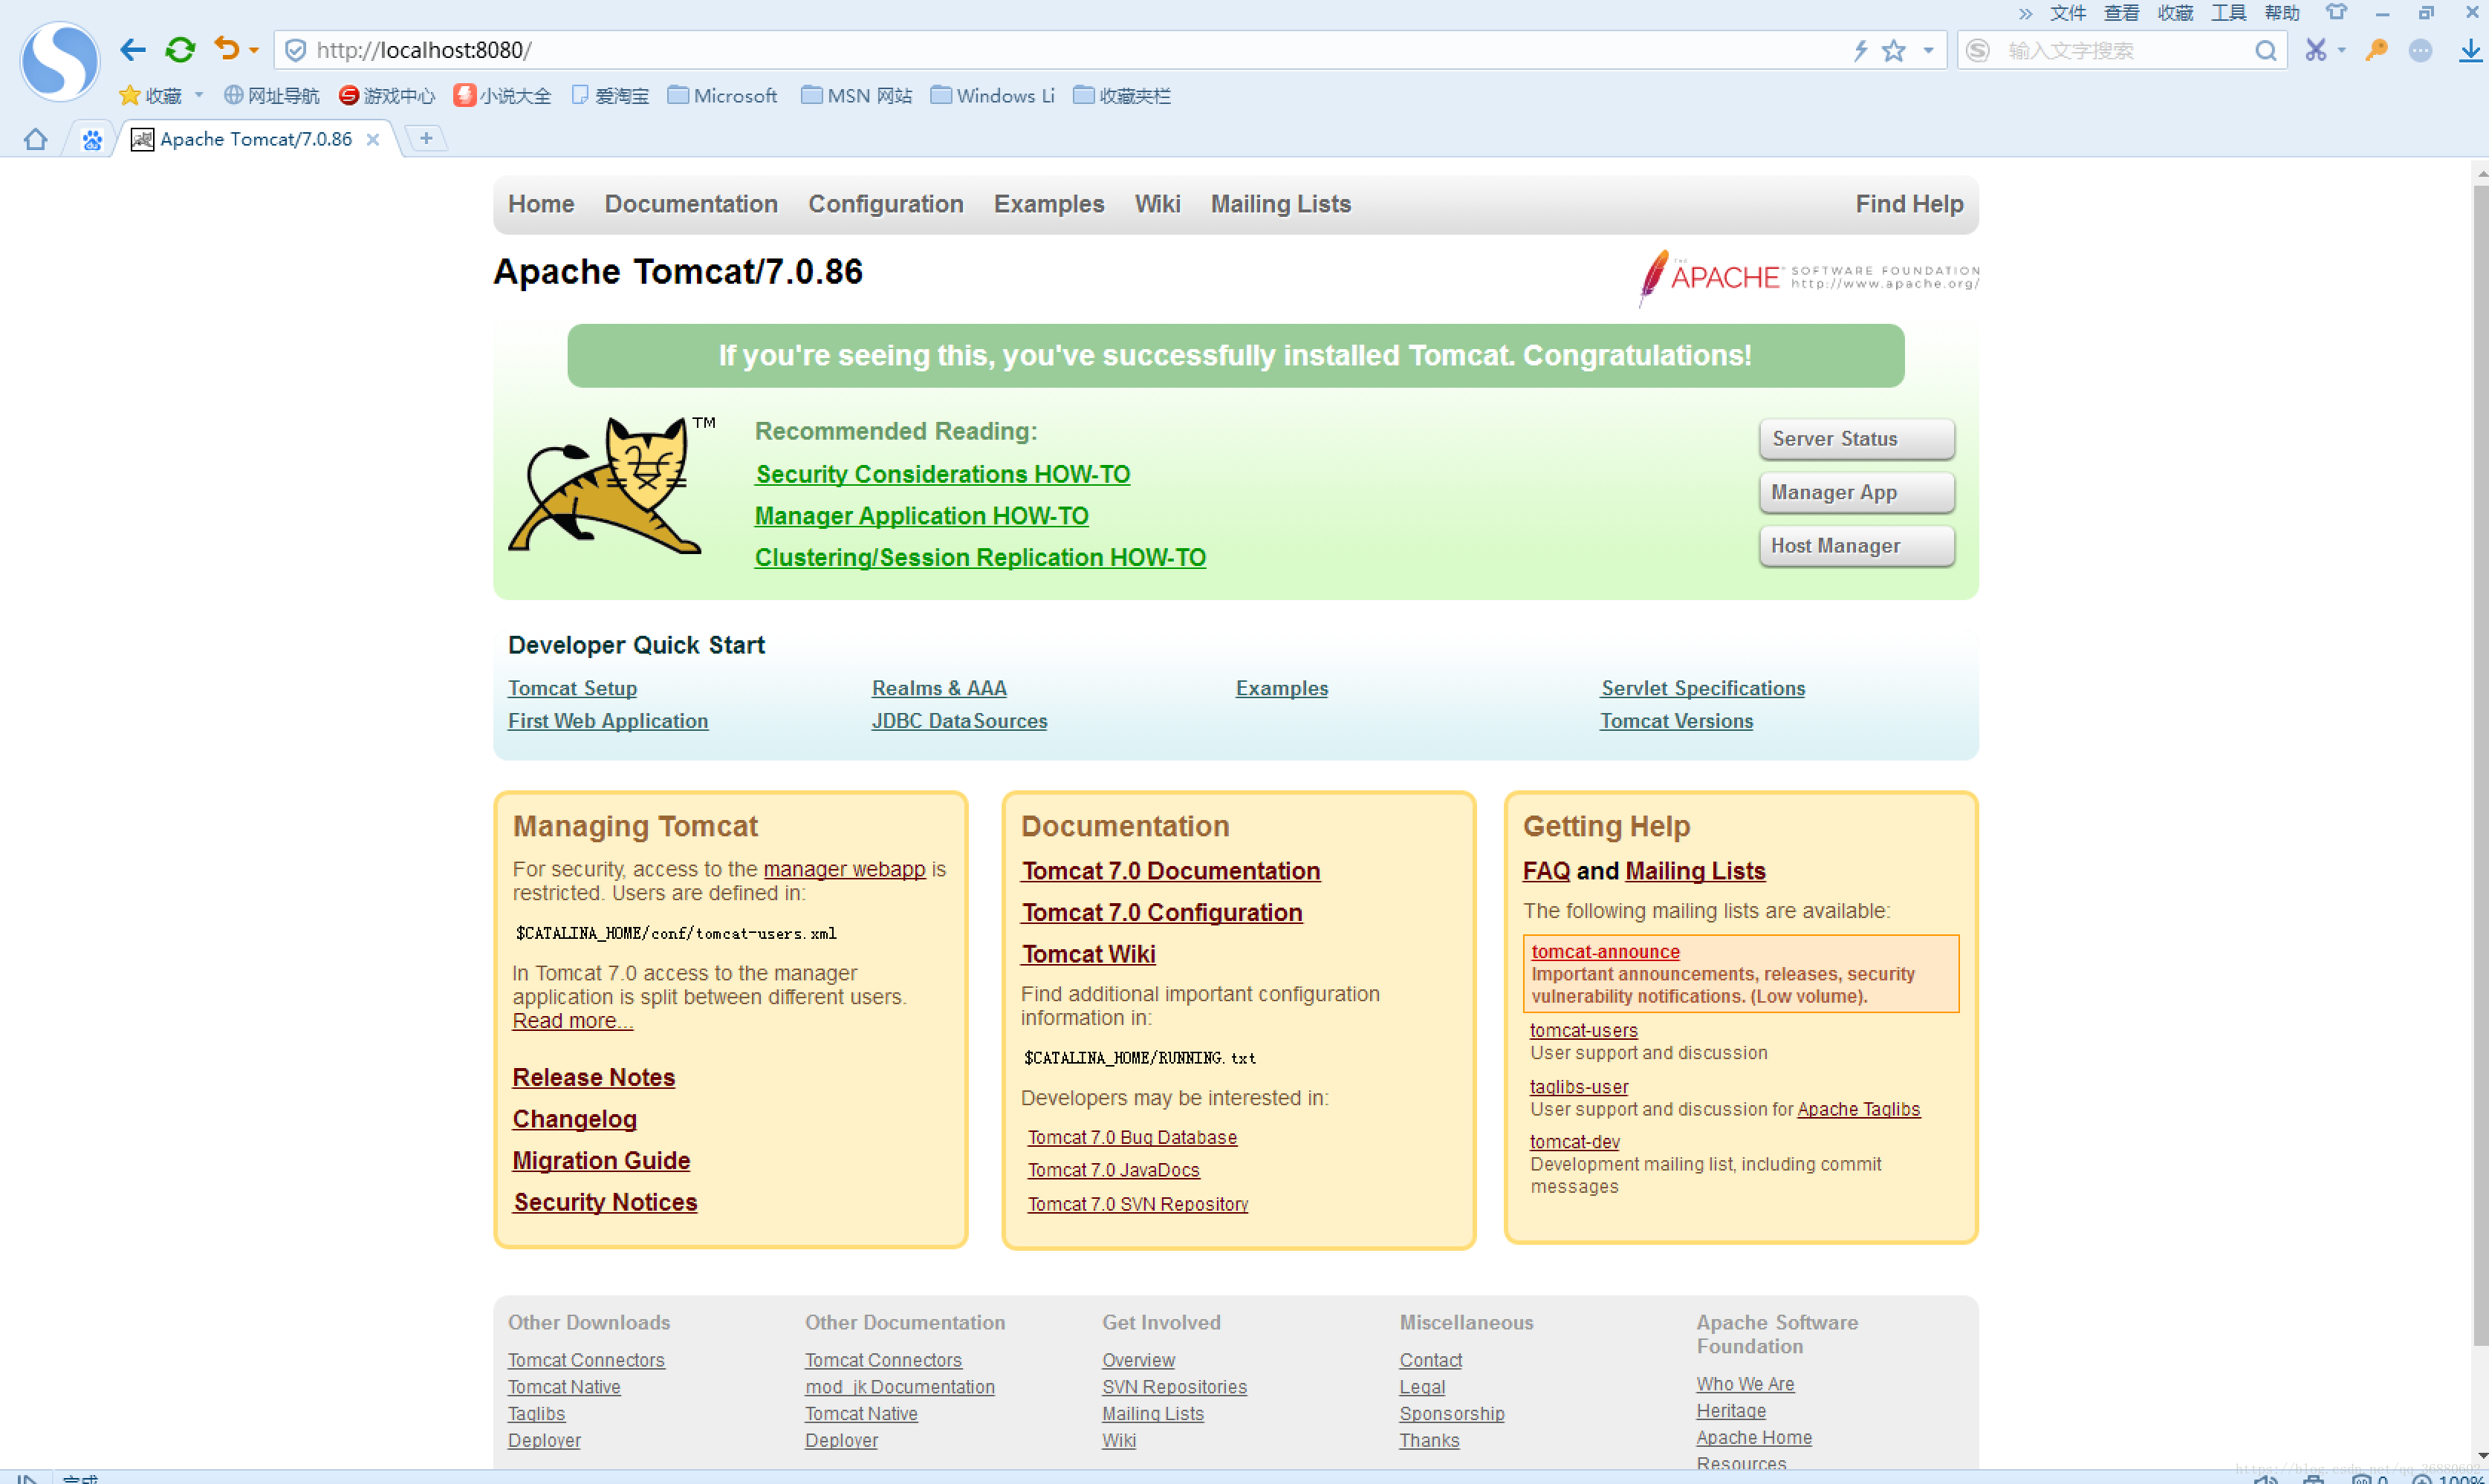Open the 游戏中心 bookmark
This screenshot has width=2489, height=1484.
387,96
